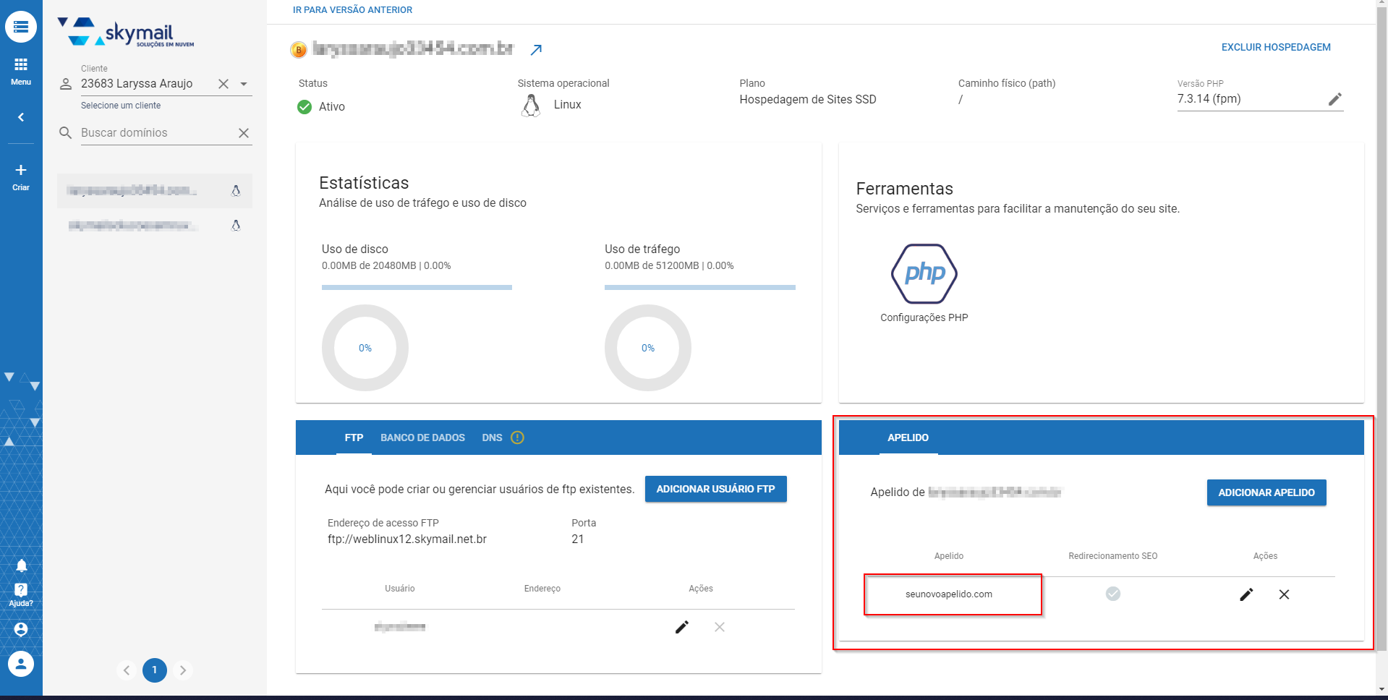Delete the seunovoapelido.com alias
This screenshot has width=1388, height=700.
point(1284,594)
